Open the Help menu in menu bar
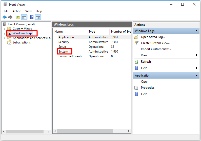 [x=39, y=11]
